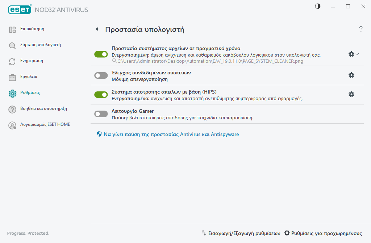Select Ρυθμίσεις in the sidebar menu

tap(30, 92)
